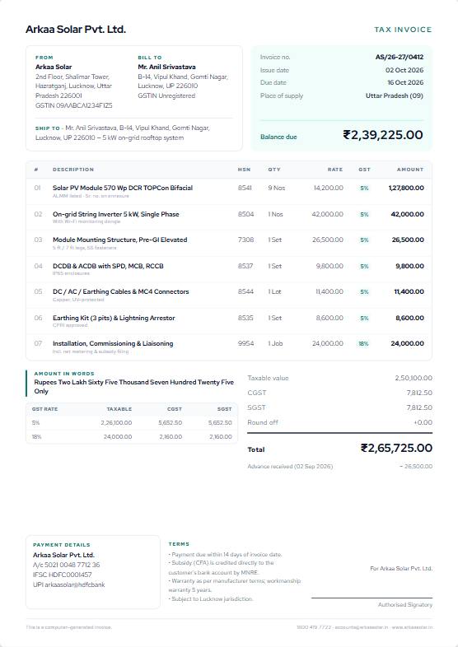Click 'On-grid String Inverter 5 kW, Single Phase'

(x=115, y=214)
